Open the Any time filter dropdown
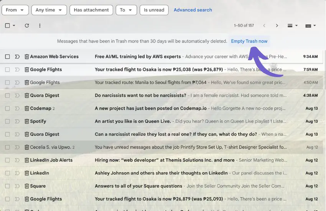326x211 pixels. (x=49, y=10)
